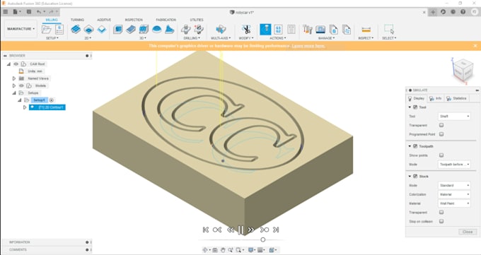481x255 pixels.
Task: Enable the Tool Transparent checkbox
Action: pos(441,125)
